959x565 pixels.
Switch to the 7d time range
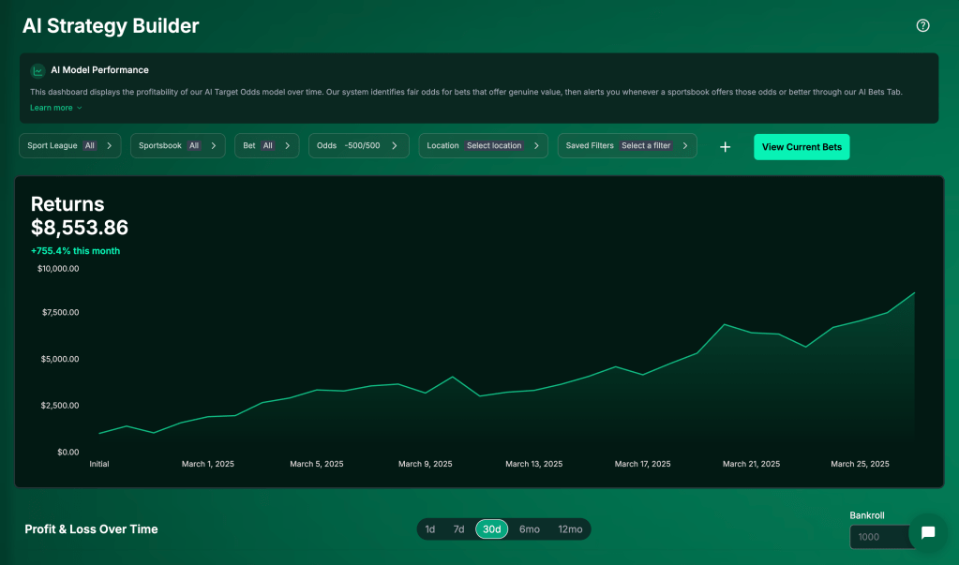tap(458, 529)
